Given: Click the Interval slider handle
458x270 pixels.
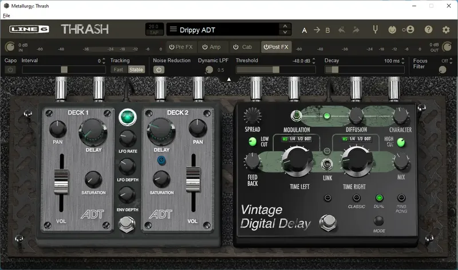Looking at the screenshot, I should pyautogui.click(x=64, y=69).
